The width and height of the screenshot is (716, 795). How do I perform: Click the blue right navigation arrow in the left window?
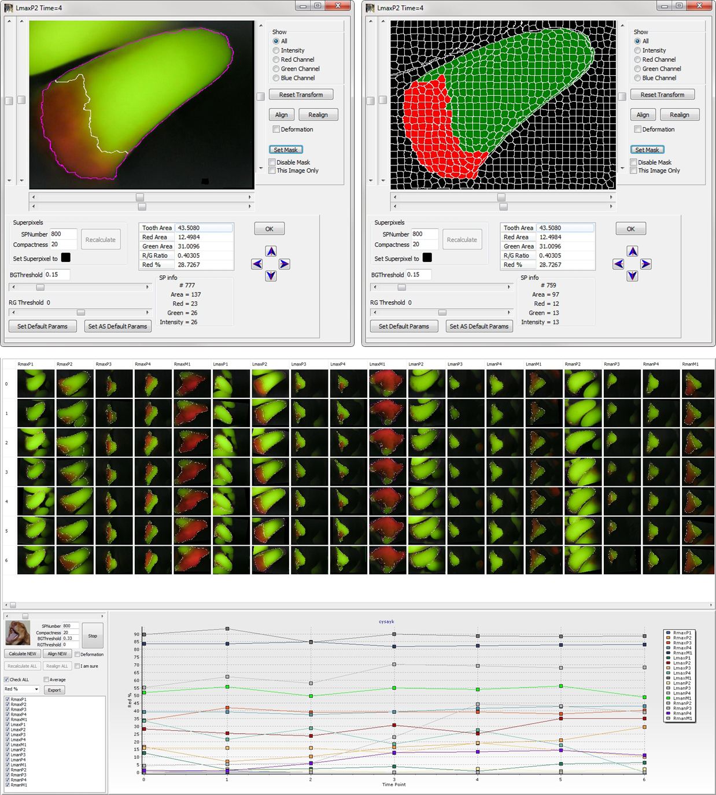[284, 264]
